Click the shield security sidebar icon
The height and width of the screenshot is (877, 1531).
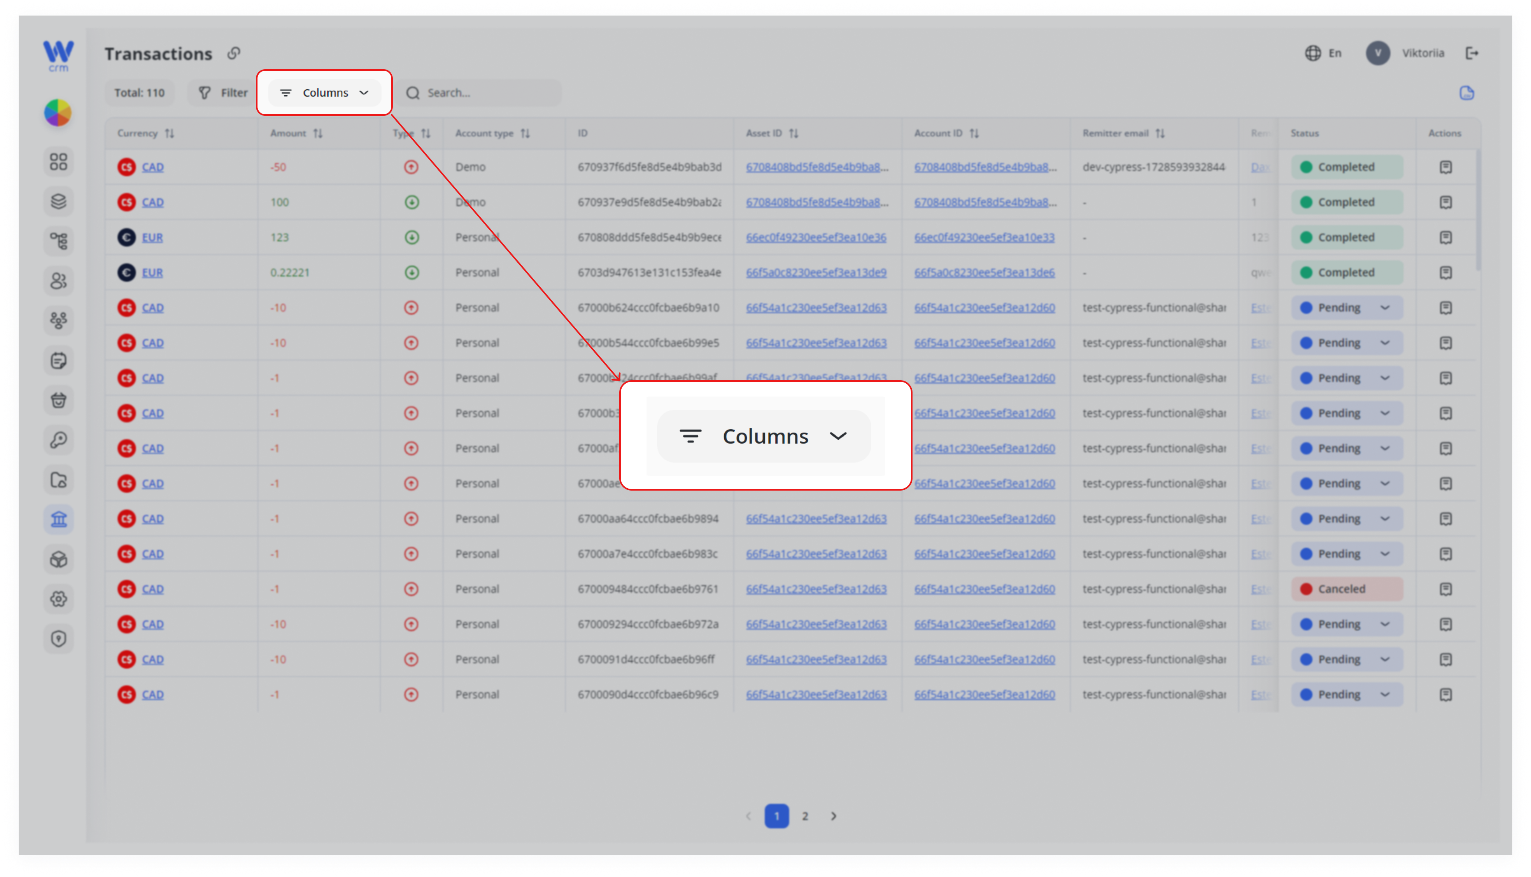58,638
